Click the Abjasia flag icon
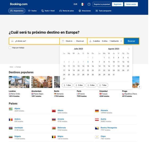152x142 pixels. pyautogui.click(x=11, y=109)
